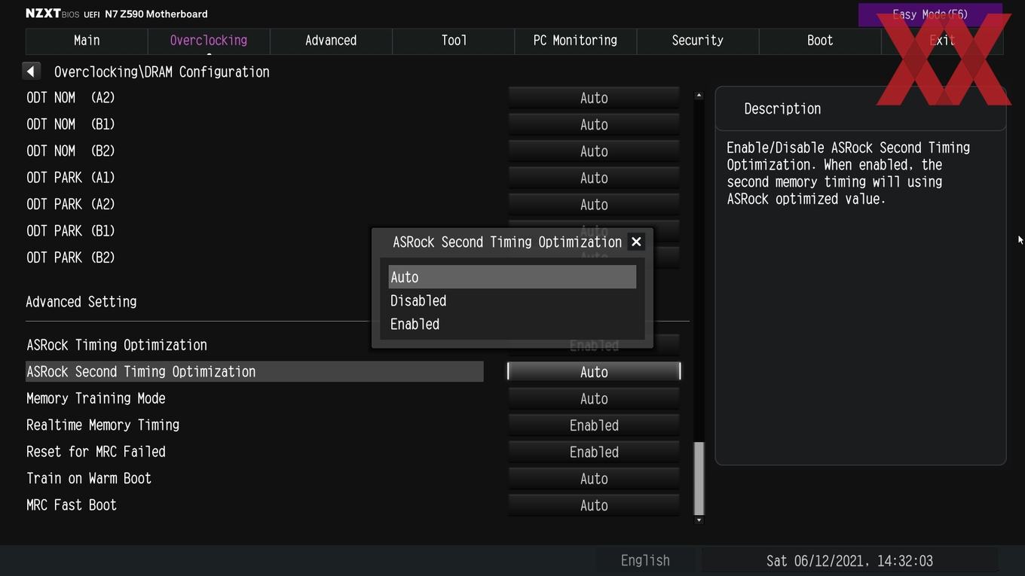Open the Boot tab
The width and height of the screenshot is (1025, 576).
pyautogui.click(x=820, y=41)
